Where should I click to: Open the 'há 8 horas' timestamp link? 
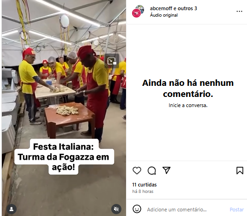pos(143,192)
